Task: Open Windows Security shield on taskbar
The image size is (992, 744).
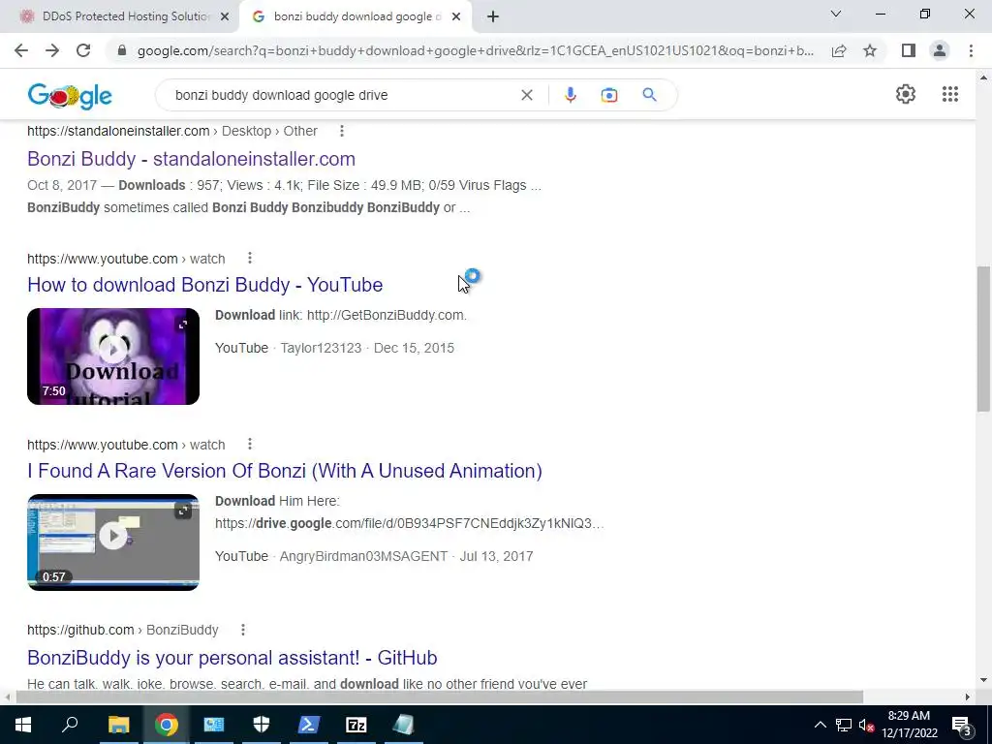Action: pos(262,725)
